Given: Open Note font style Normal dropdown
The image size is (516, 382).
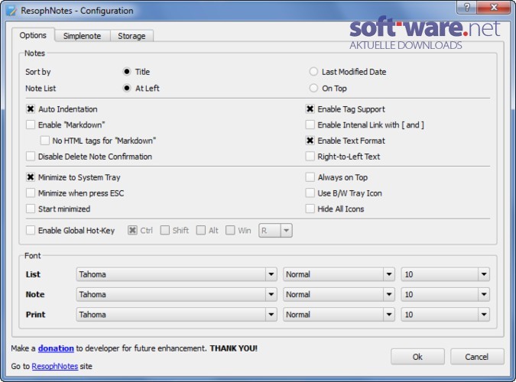Looking at the screenshot, I should pos(339,294).
